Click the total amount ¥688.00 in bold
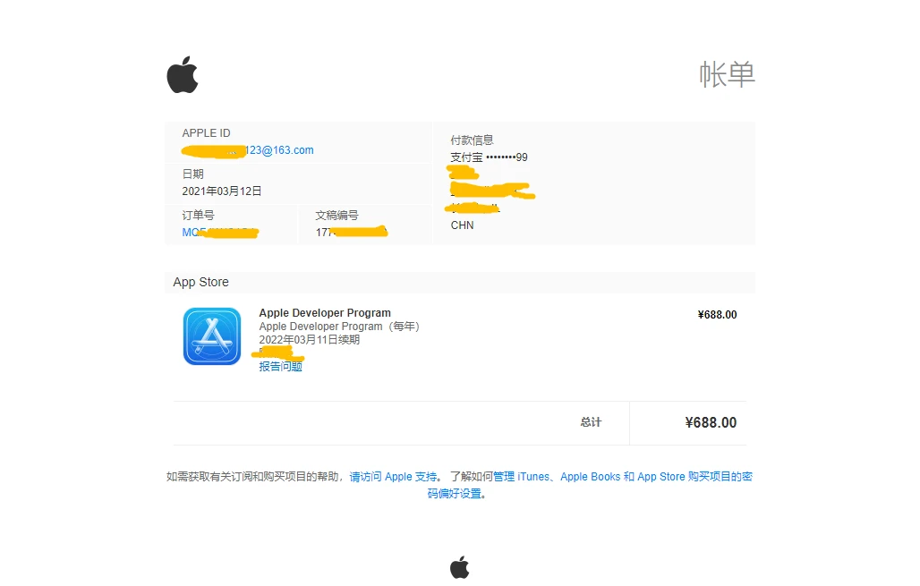Image resolution: width=920 pixels, height=586 pixels. [x=711, y=423]
